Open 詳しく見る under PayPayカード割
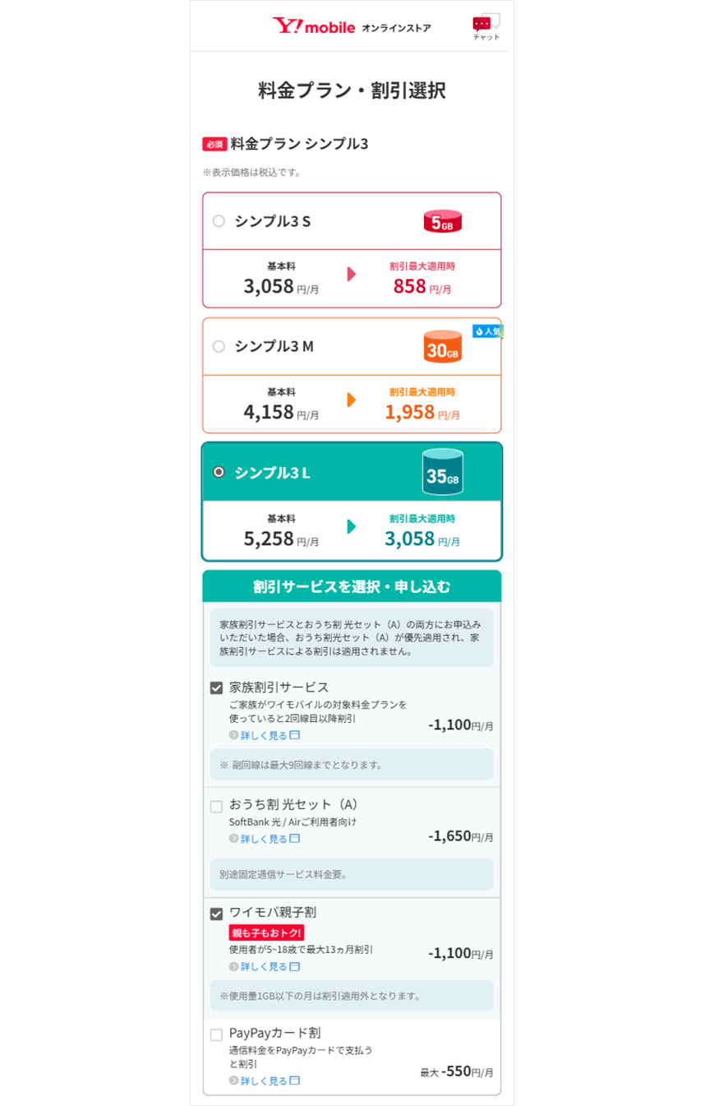This screenshot has width=705, height=1106. click(x=265, y=1081)
